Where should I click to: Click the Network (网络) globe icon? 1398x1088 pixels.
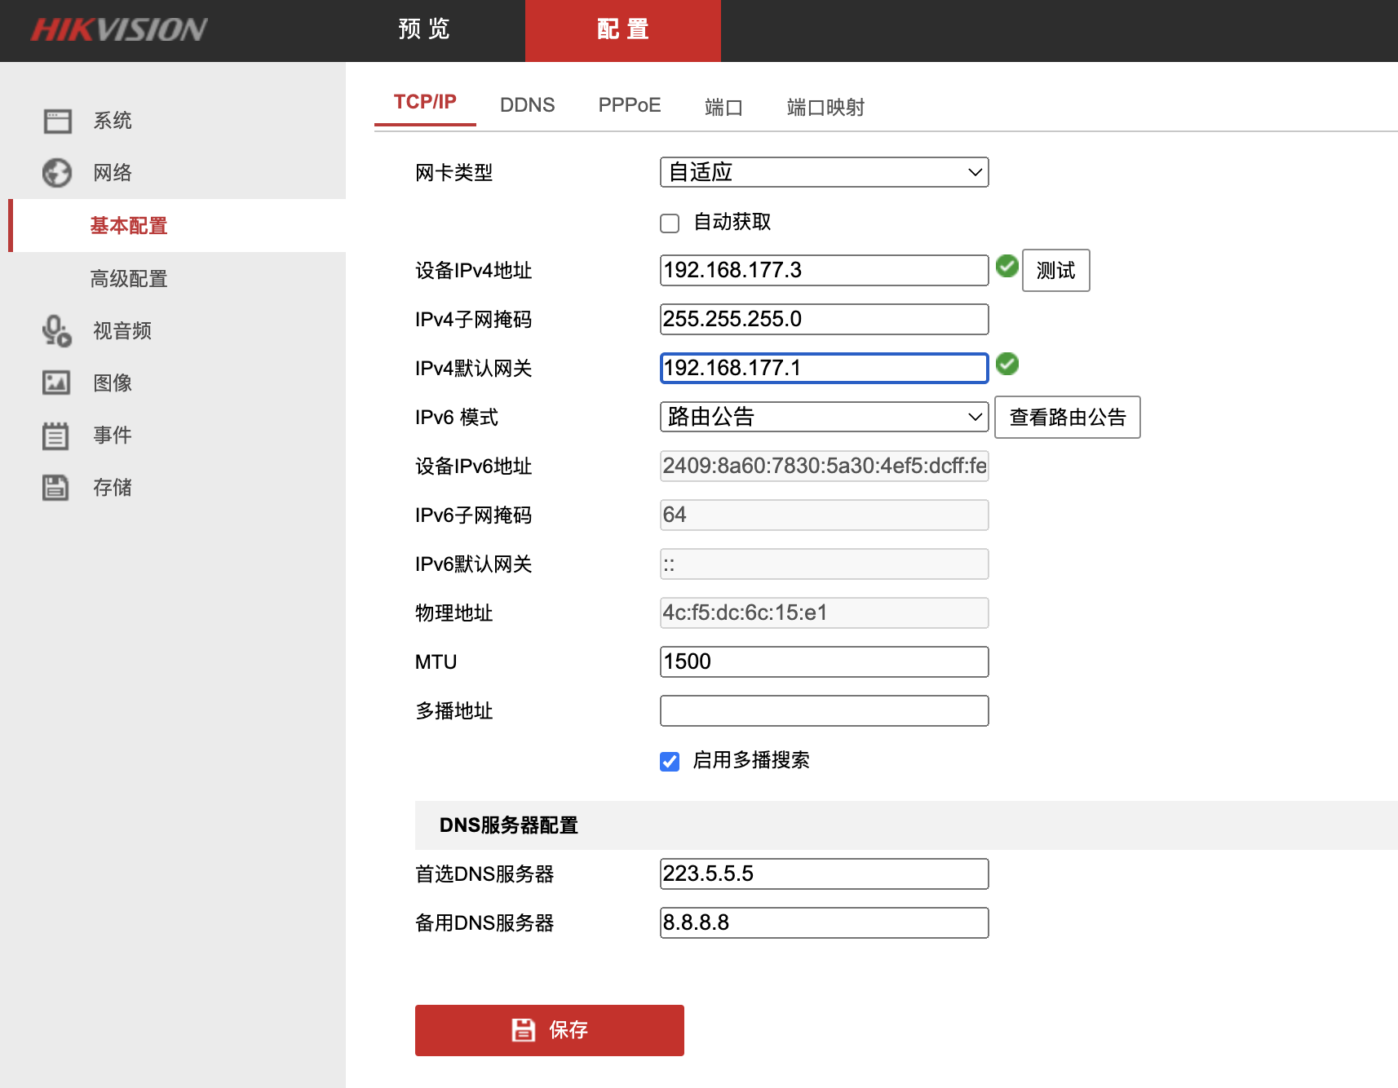[x=57, y=173]
